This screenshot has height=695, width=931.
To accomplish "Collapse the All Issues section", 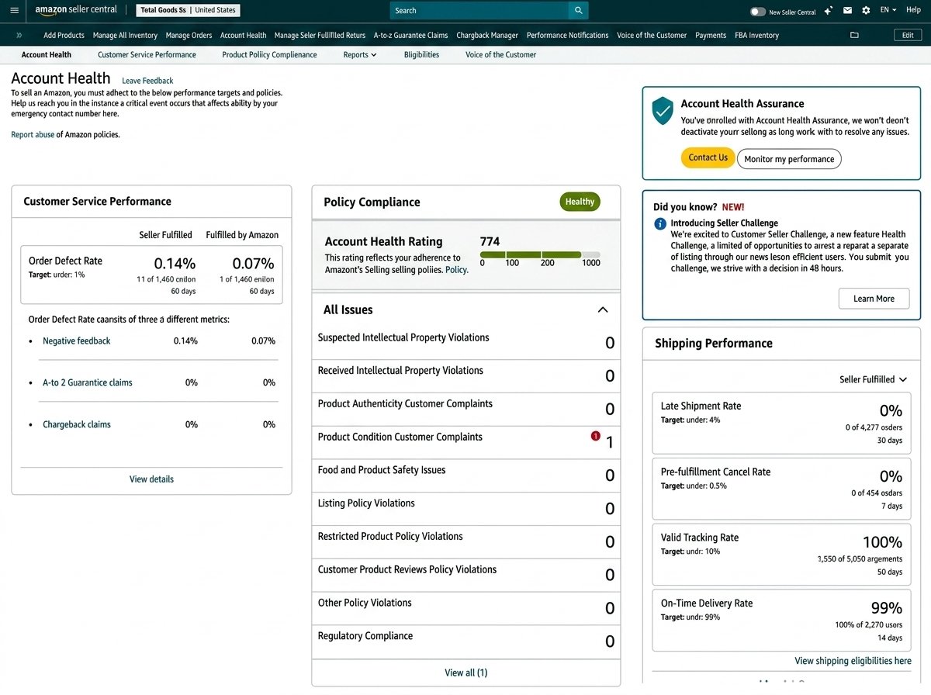I will (x=603, y=309).
